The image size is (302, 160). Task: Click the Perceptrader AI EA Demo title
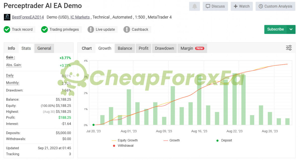pos(43,6)
